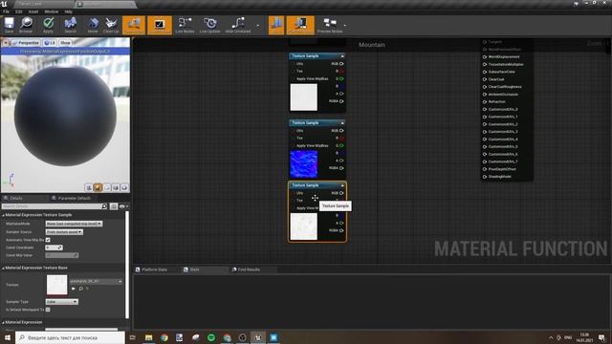Toggle the Live Nodes toolbar option
The height and width of the screenshot is (344, 612).
click(185, 25)
